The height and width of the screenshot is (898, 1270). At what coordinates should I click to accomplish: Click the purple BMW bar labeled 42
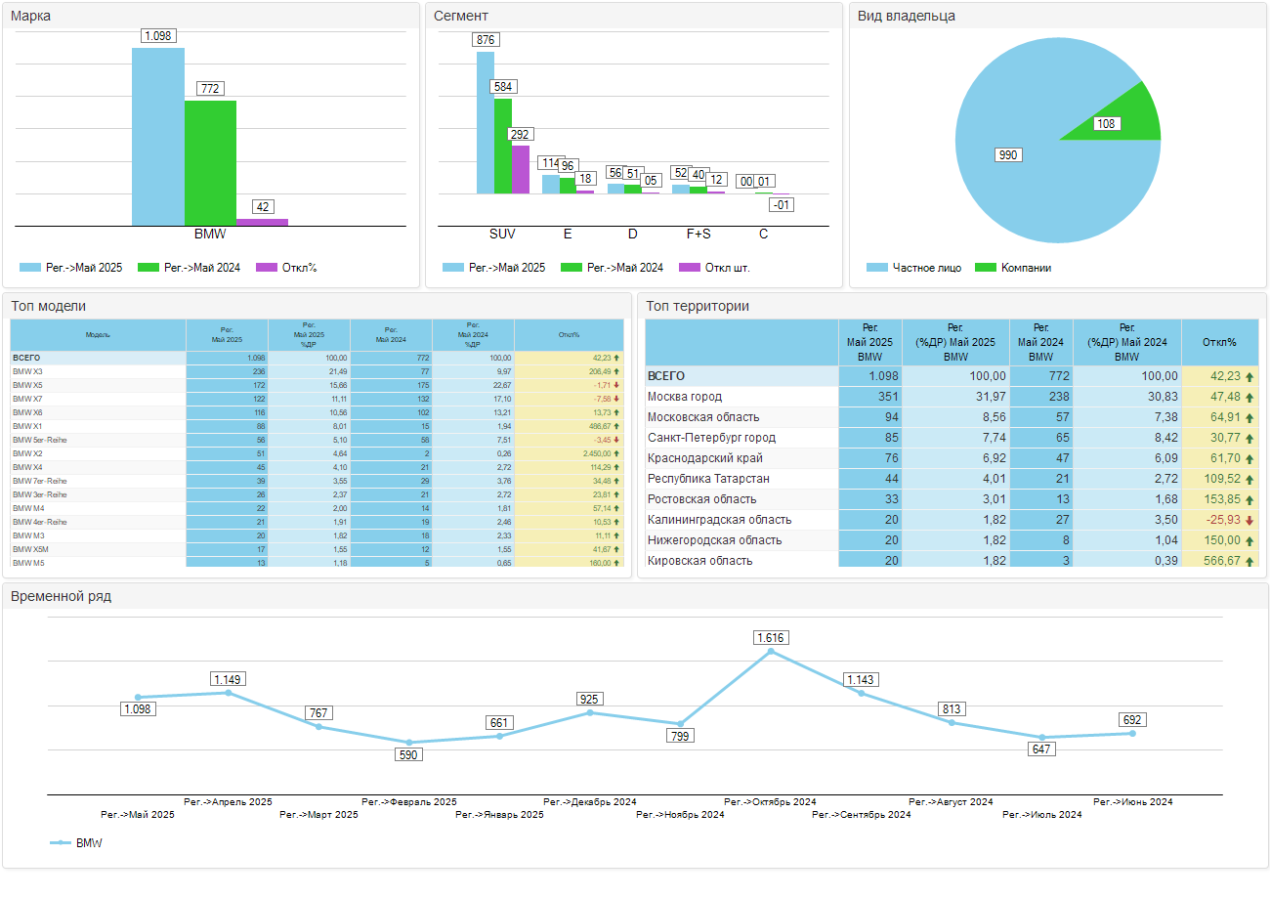(262, 222)
